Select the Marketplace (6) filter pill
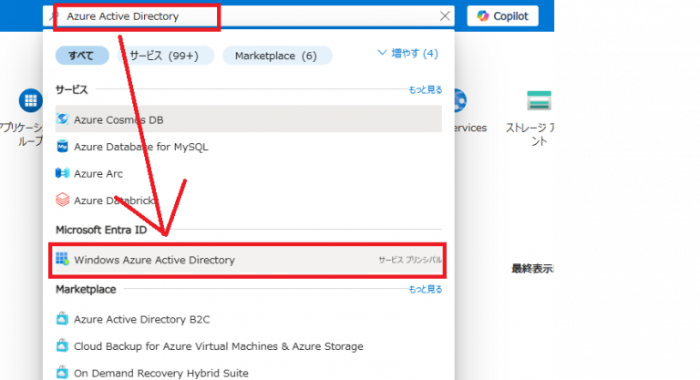The width and height of the screenshot is (700, 380). click(x=276, y=56)
